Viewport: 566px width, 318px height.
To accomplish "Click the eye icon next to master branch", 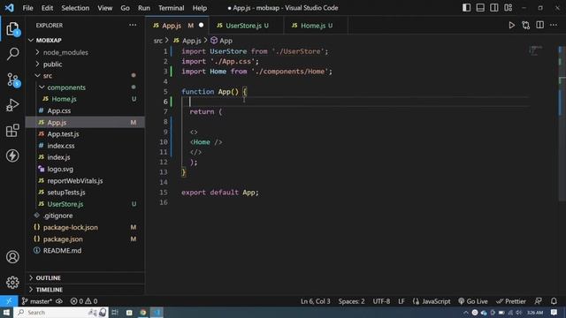I will point(59,301).
